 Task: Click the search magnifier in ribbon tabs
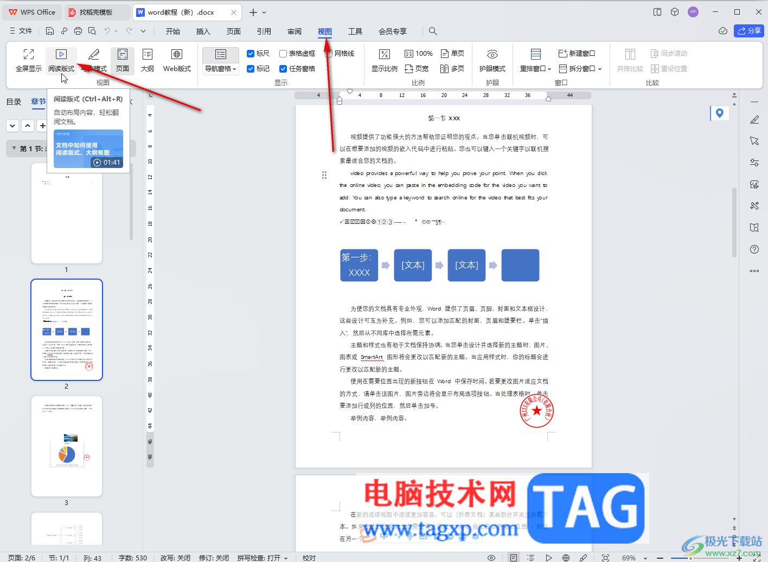point(433,31)
